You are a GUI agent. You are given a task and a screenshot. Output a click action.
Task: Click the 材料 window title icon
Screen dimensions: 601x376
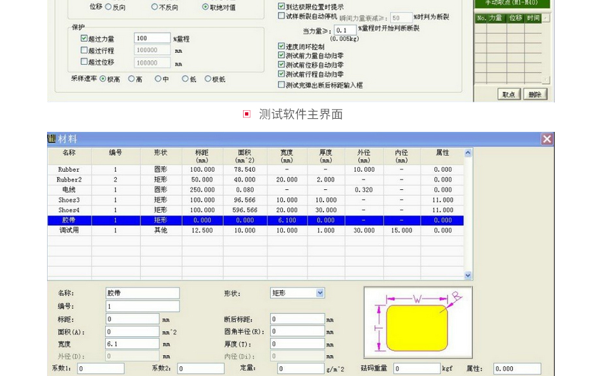pyautogui.click(x=52, y=139)
